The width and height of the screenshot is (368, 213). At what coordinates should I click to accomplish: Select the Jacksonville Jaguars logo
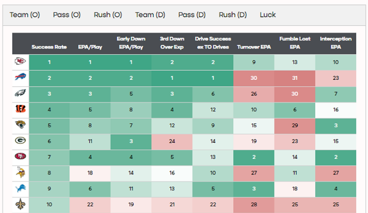(21, 125)
